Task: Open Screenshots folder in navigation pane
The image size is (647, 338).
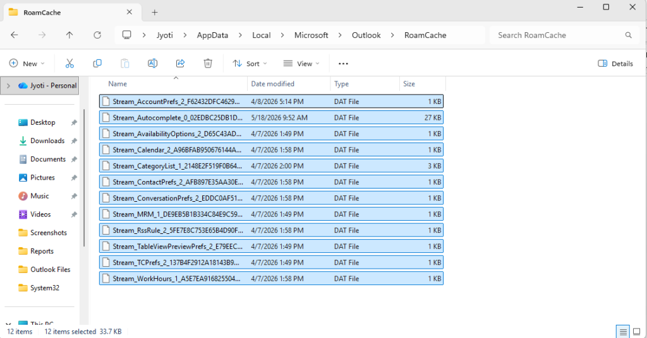Action: tap(48, 233)
